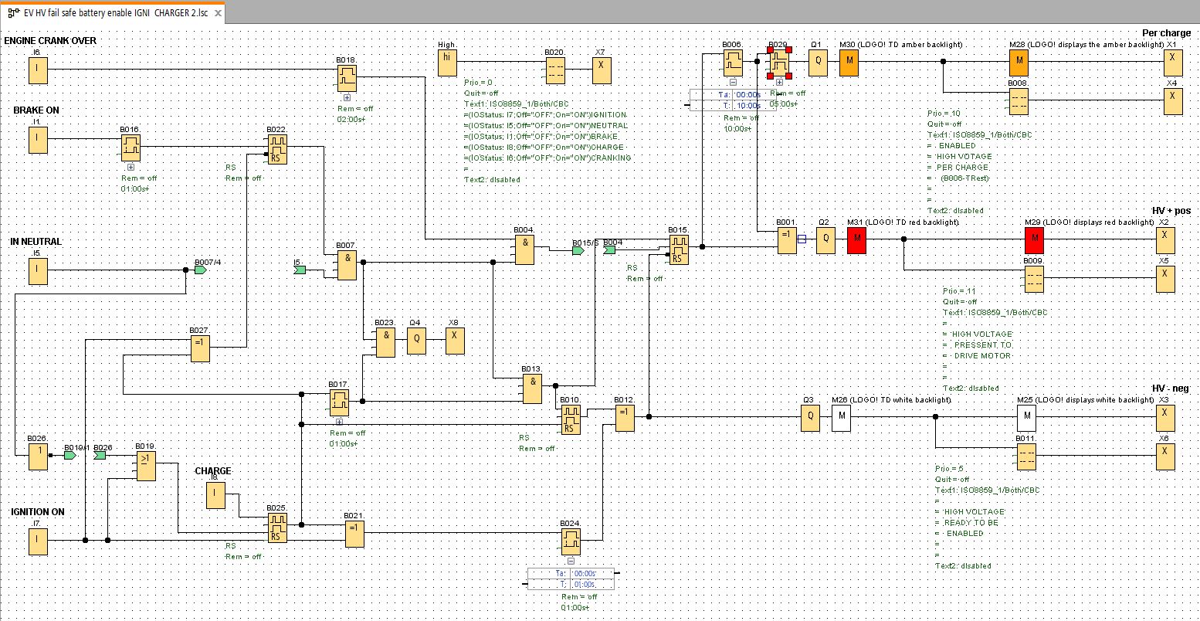The image size is (1200, 621).
Task: Expand parameters under block B017
Action: (339, 422)
